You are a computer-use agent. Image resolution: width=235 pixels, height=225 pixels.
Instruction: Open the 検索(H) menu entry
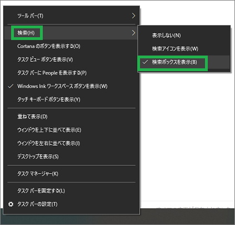coord(72,33)
